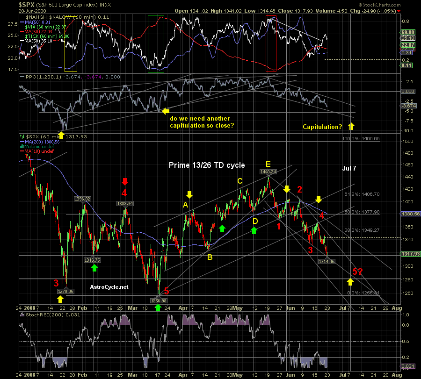Click the '$SPX (60 min) 1317.93' price legend
Image resolution: width=421 pixels, height=379 pixels.
click(53, 137)
